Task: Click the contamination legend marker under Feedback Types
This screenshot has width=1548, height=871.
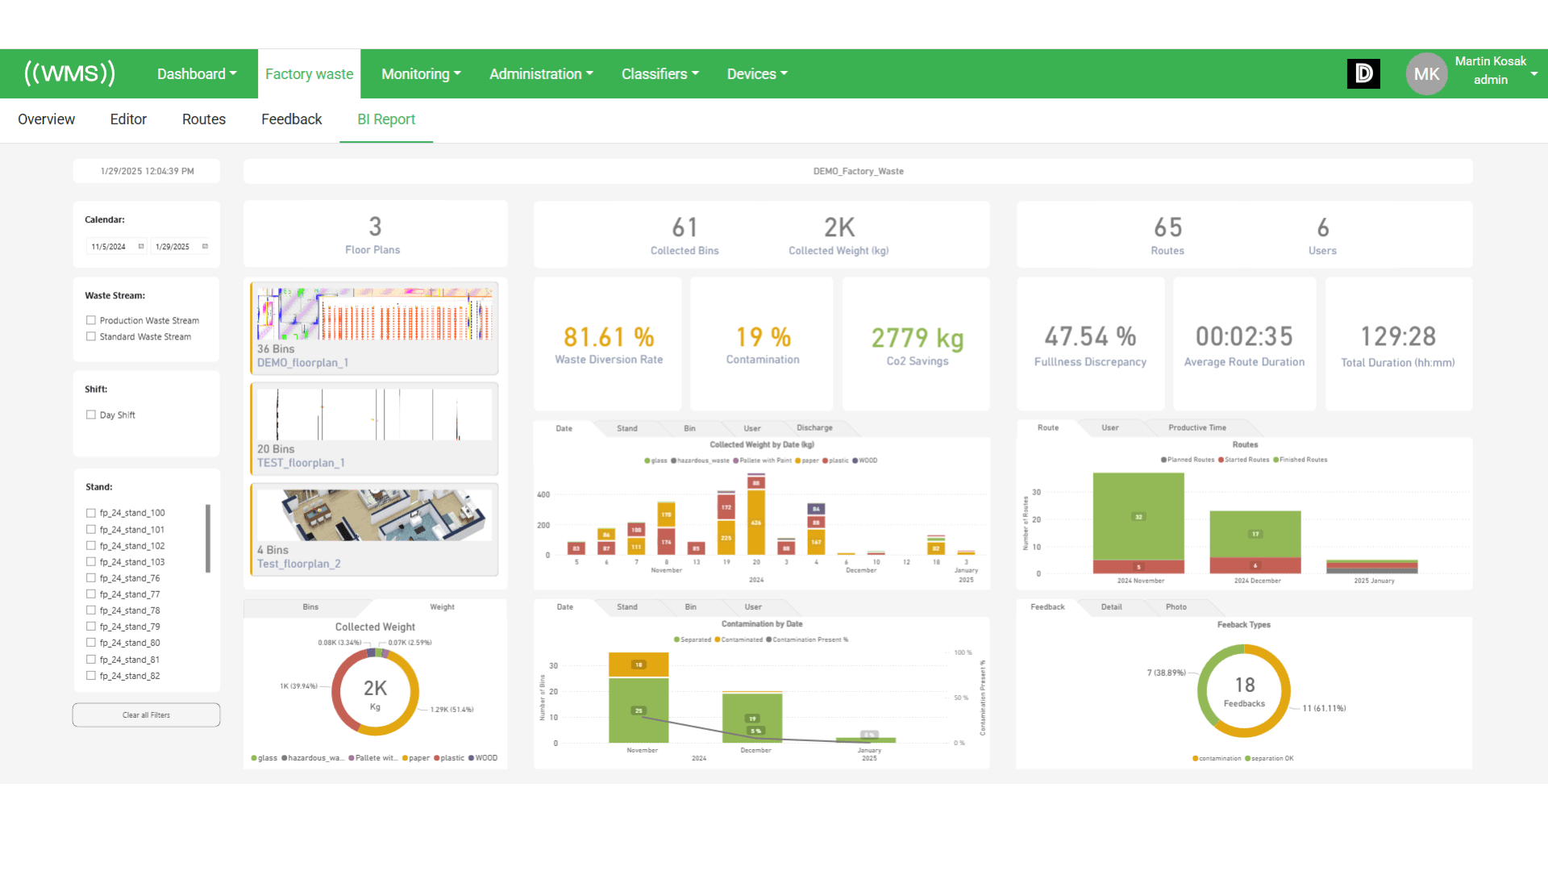Action: coord(1195,759)
